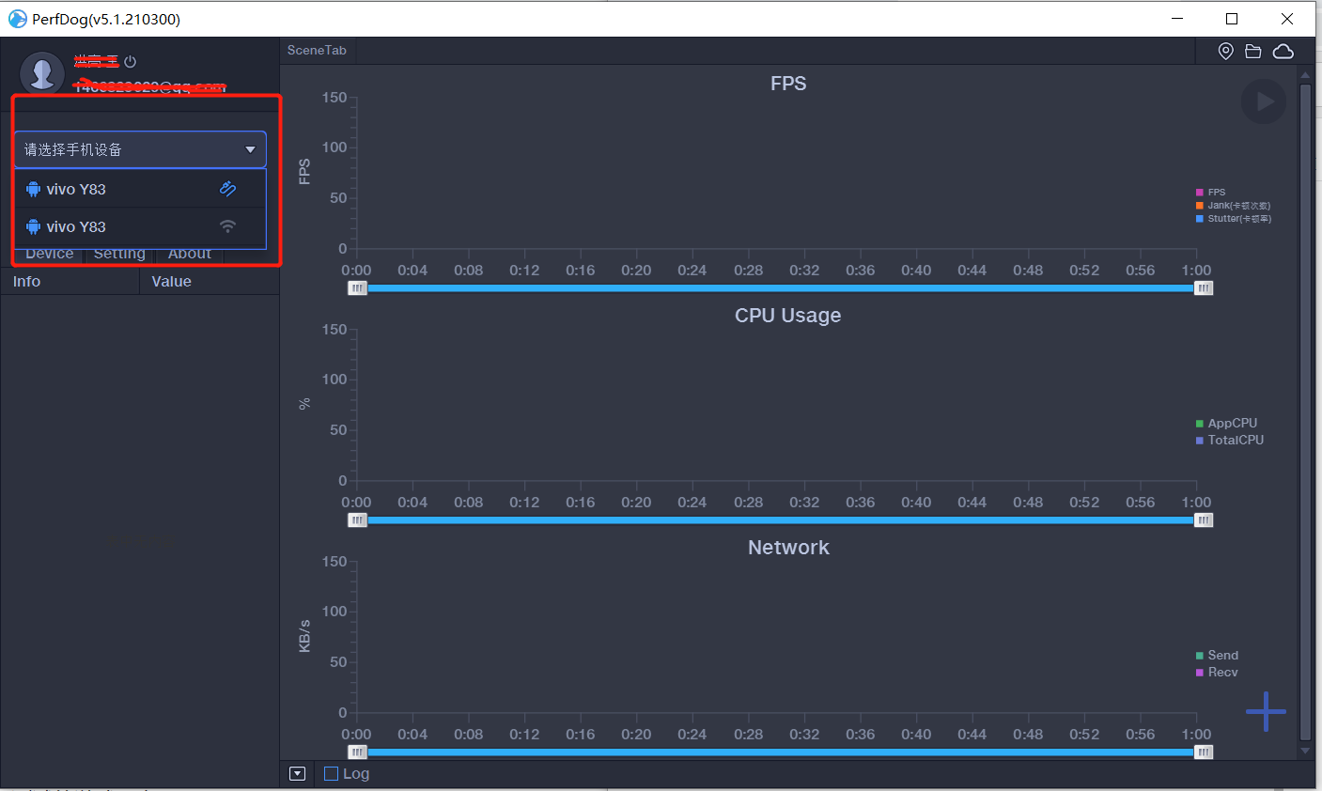Click the WiFi icon for vivo Y83
Screen dimensions: 1322x791
coord(227,226)
